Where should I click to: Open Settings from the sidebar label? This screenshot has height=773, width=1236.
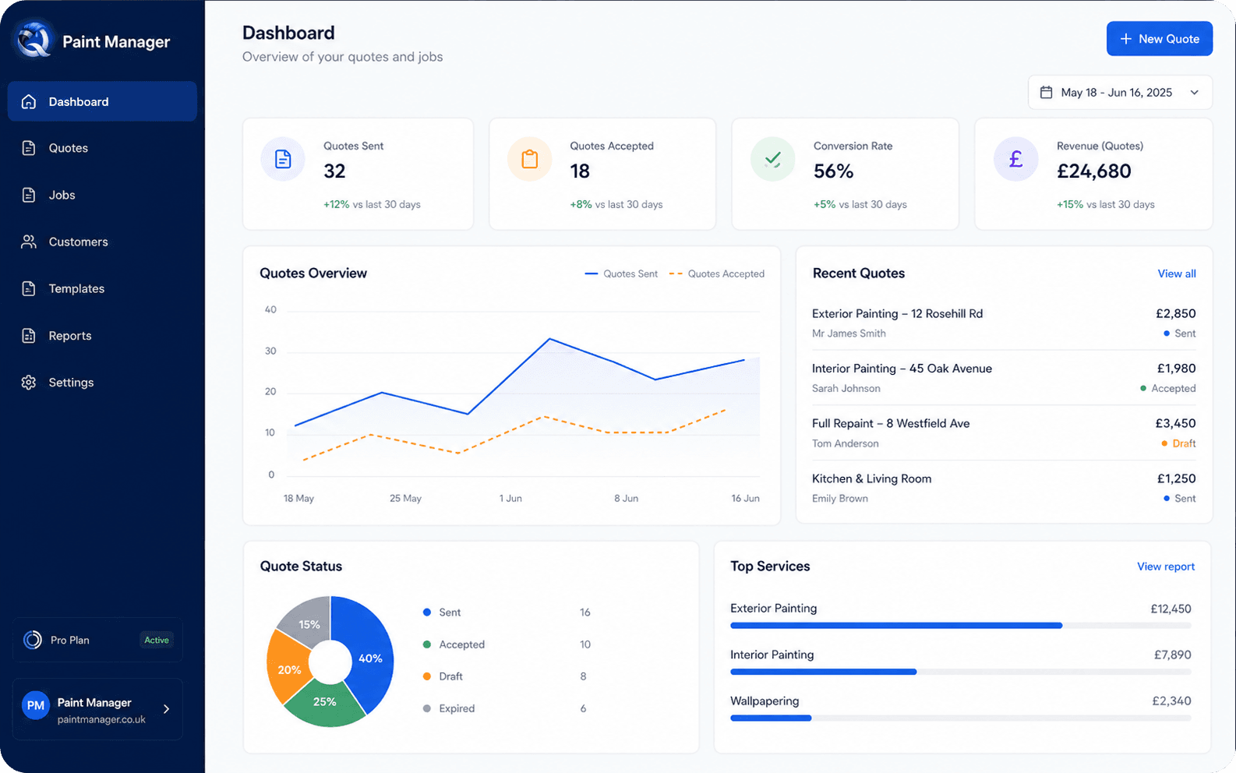[x=71, y=383]
